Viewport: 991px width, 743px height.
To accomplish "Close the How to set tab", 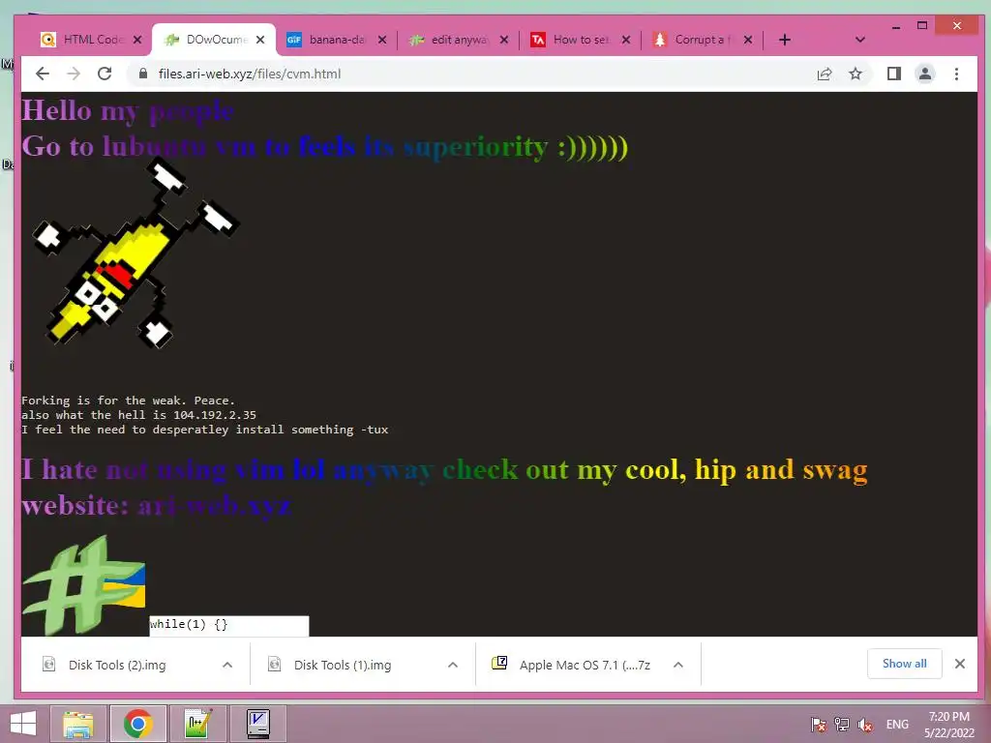I will (x=626, y=40).
